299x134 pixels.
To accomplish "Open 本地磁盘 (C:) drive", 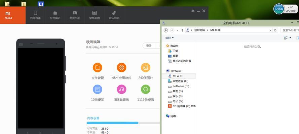I will point(178,81).
